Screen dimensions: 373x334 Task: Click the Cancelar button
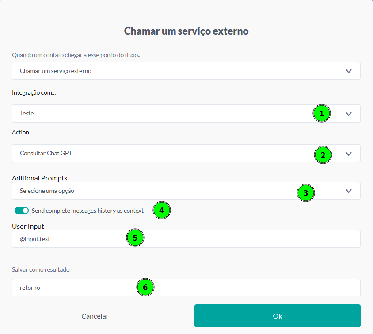coord(95,316)
